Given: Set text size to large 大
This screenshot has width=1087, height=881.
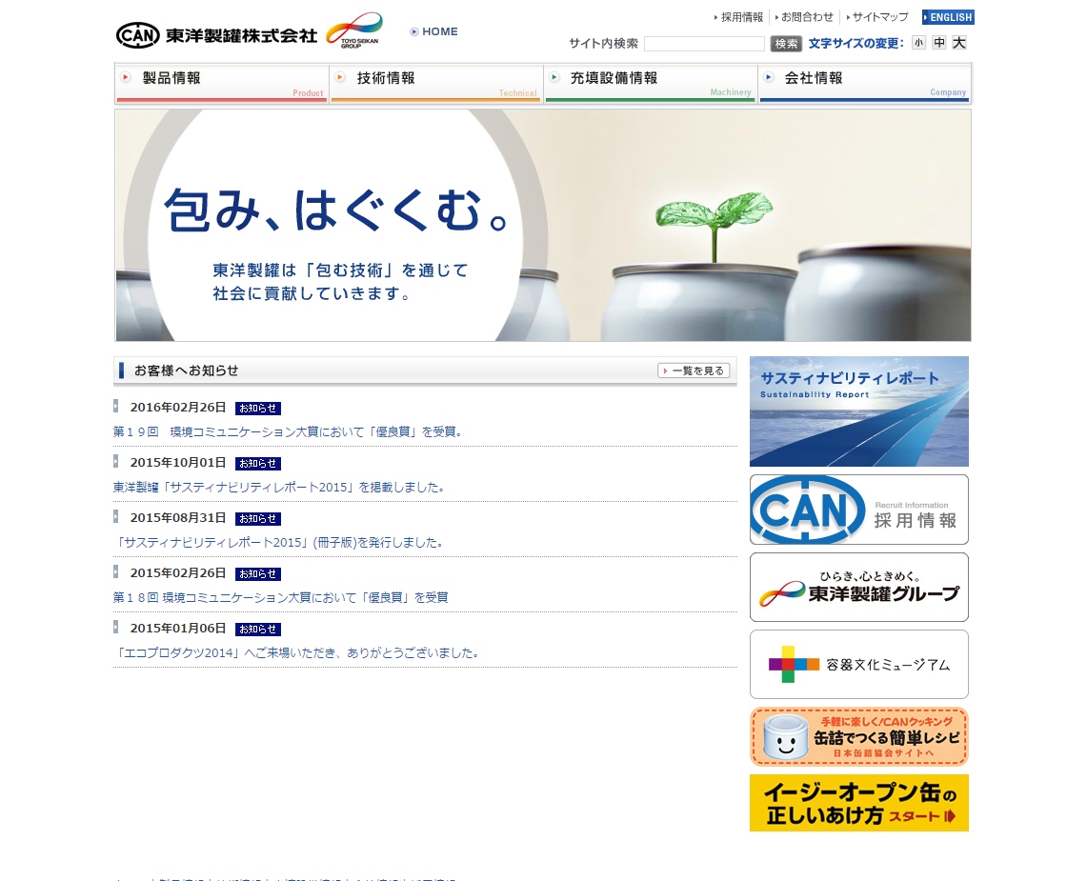Looking at the screenshot, I should (958, 43).
